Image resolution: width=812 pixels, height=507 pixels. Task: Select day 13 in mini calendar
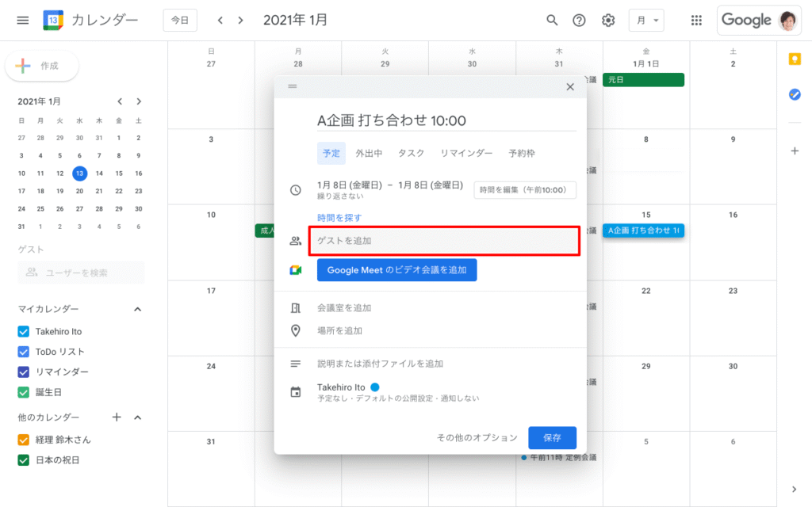pos(79,173)
